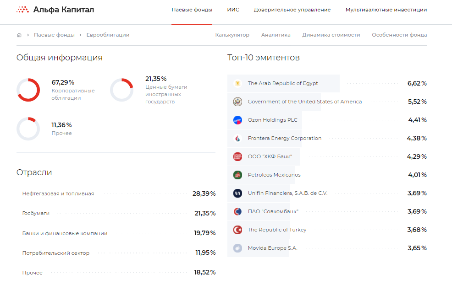Open Мультивалютные инвестиции menu item

click(x=386, y=10)
